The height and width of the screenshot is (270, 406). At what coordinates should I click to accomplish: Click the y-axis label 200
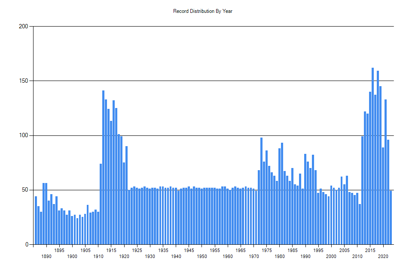tap(24, 27)
